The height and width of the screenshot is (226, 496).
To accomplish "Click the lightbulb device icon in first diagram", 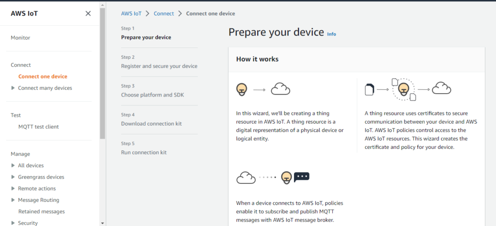I will (242, 89).
